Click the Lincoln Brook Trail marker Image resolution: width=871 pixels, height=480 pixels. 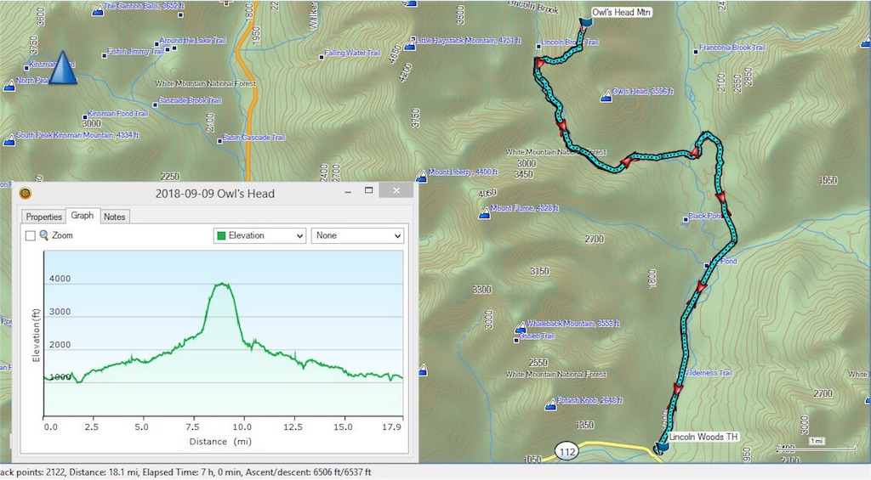pyautogui.click(x=538, y=46)
